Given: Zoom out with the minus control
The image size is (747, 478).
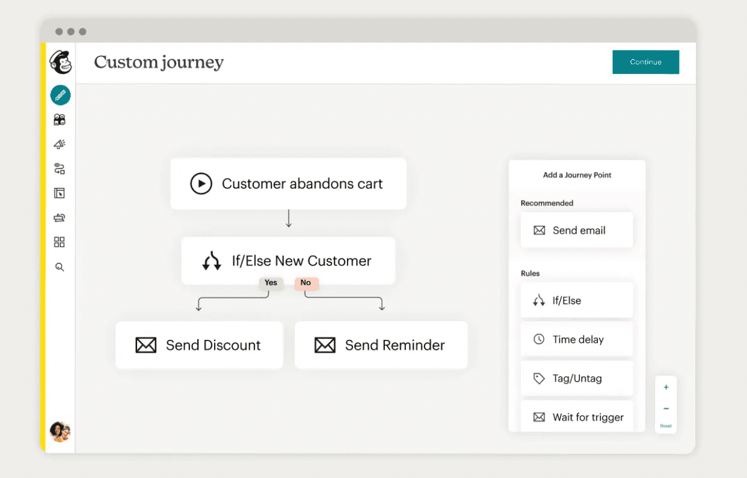Looking at the screenshot, I should 666,408.
